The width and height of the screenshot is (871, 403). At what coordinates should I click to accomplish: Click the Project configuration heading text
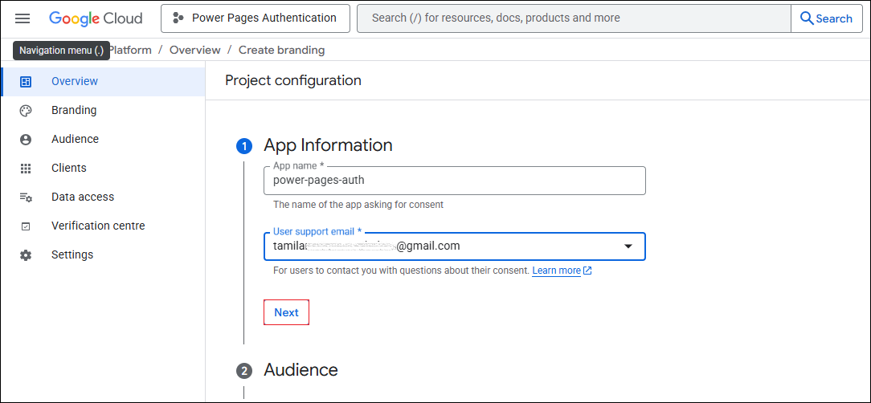click(293, 80)
